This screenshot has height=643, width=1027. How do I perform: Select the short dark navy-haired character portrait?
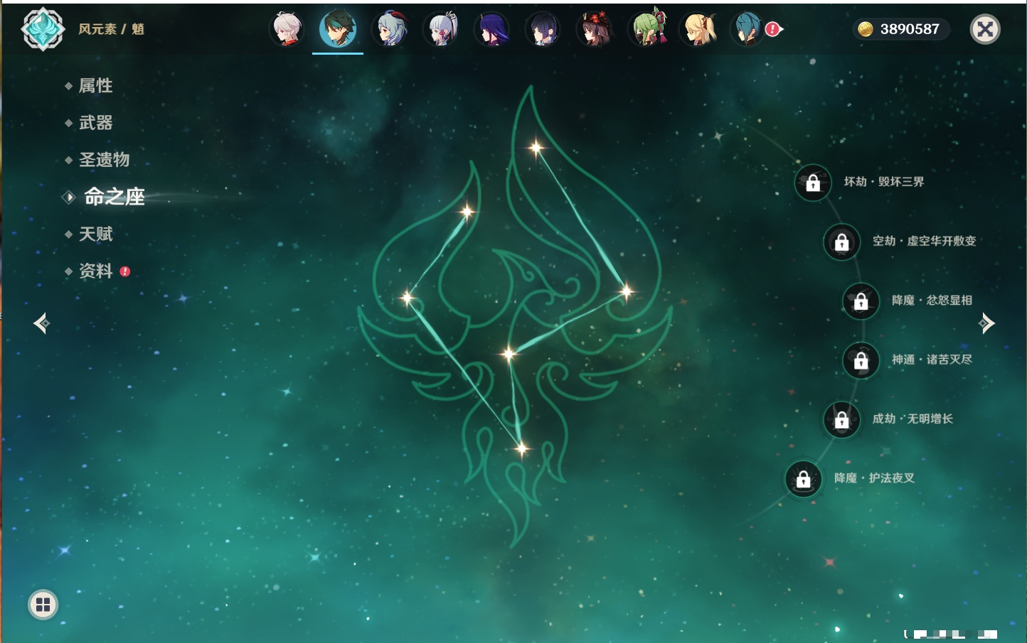coord(543,29)
